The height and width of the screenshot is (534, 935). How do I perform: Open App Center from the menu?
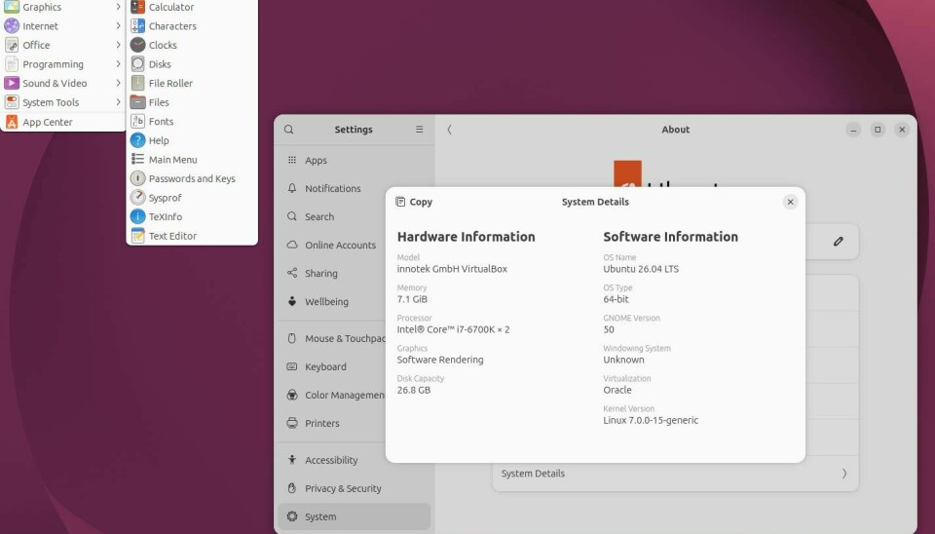(x=62, y=122)
